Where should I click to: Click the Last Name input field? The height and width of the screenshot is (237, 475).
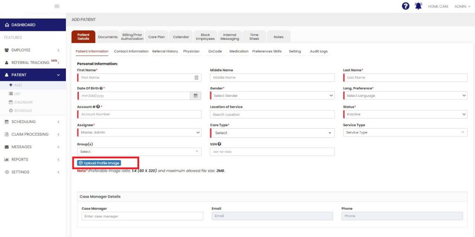[x=405, y=78]
